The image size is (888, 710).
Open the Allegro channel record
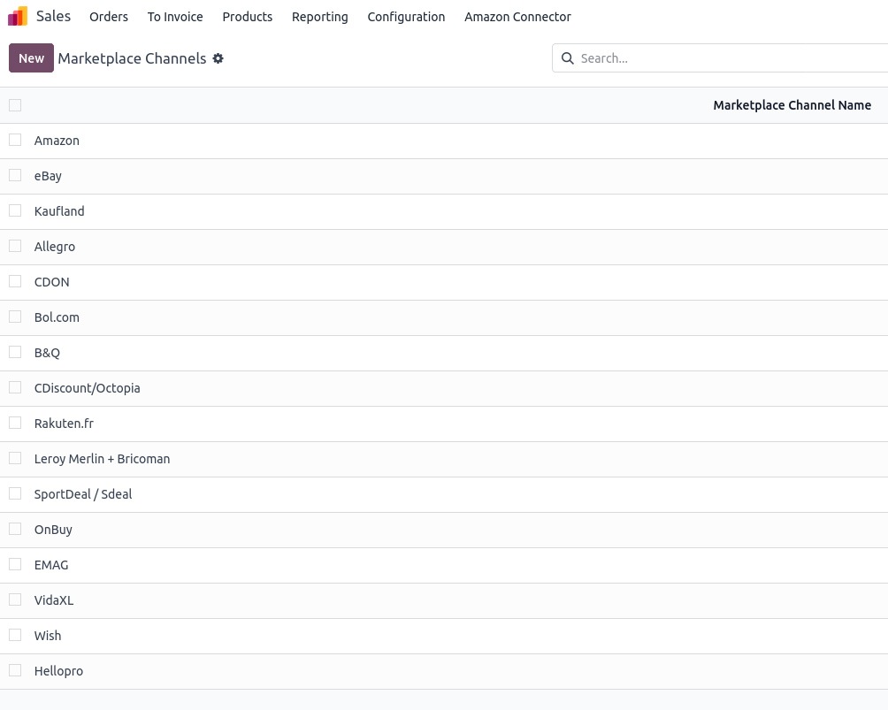click(x=54, y=247)
